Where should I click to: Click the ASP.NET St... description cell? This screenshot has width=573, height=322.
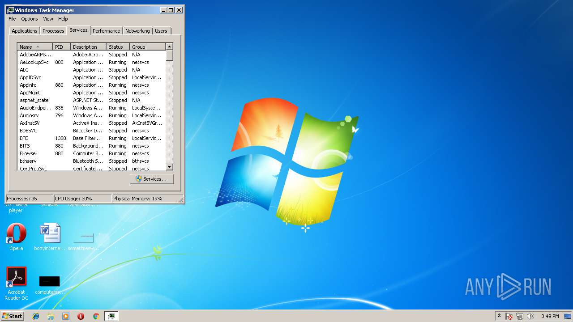click(88, 100)
